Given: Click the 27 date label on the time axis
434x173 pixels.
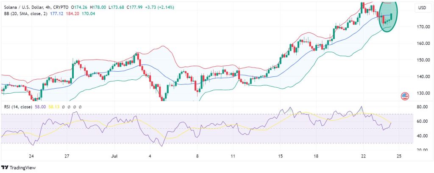Looking at the screenshot, I should point(67,156).
